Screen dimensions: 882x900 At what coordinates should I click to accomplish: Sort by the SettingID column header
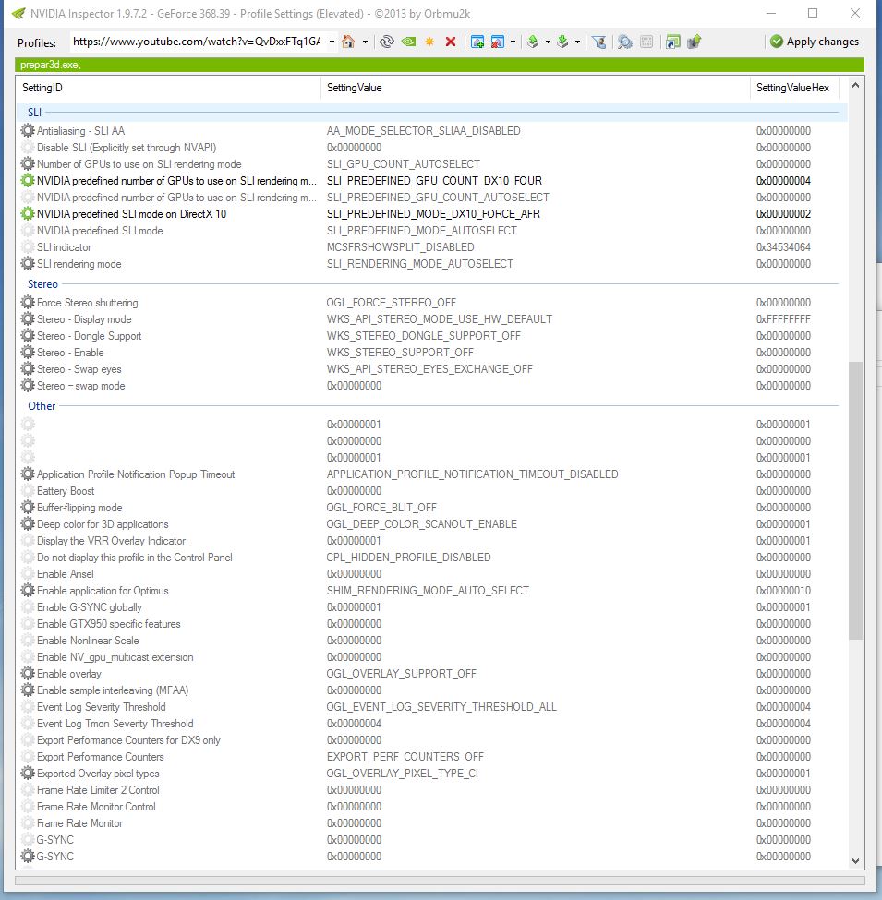[x=168, y=88]
